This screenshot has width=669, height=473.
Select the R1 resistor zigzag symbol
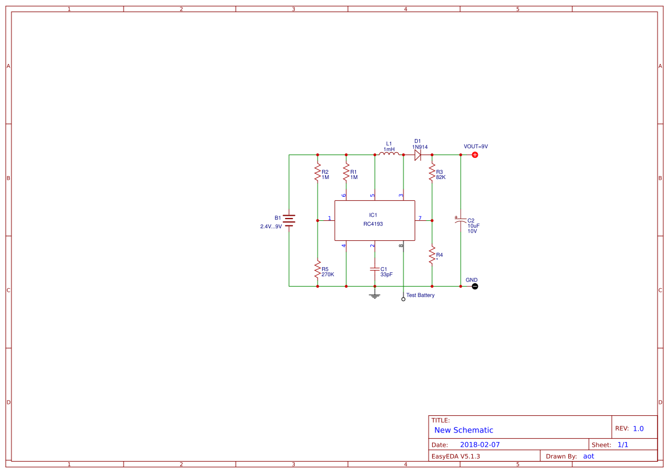(346, 173)
